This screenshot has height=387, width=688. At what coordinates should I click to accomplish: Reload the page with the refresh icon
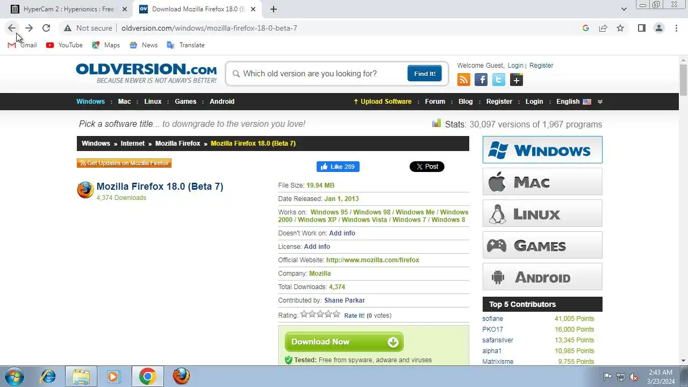tap(46, 28)
